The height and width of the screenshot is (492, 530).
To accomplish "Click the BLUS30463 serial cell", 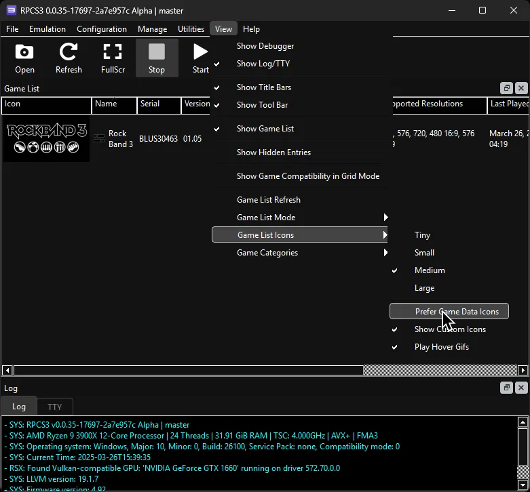I will pyautogui.click(x=158, y=139).
